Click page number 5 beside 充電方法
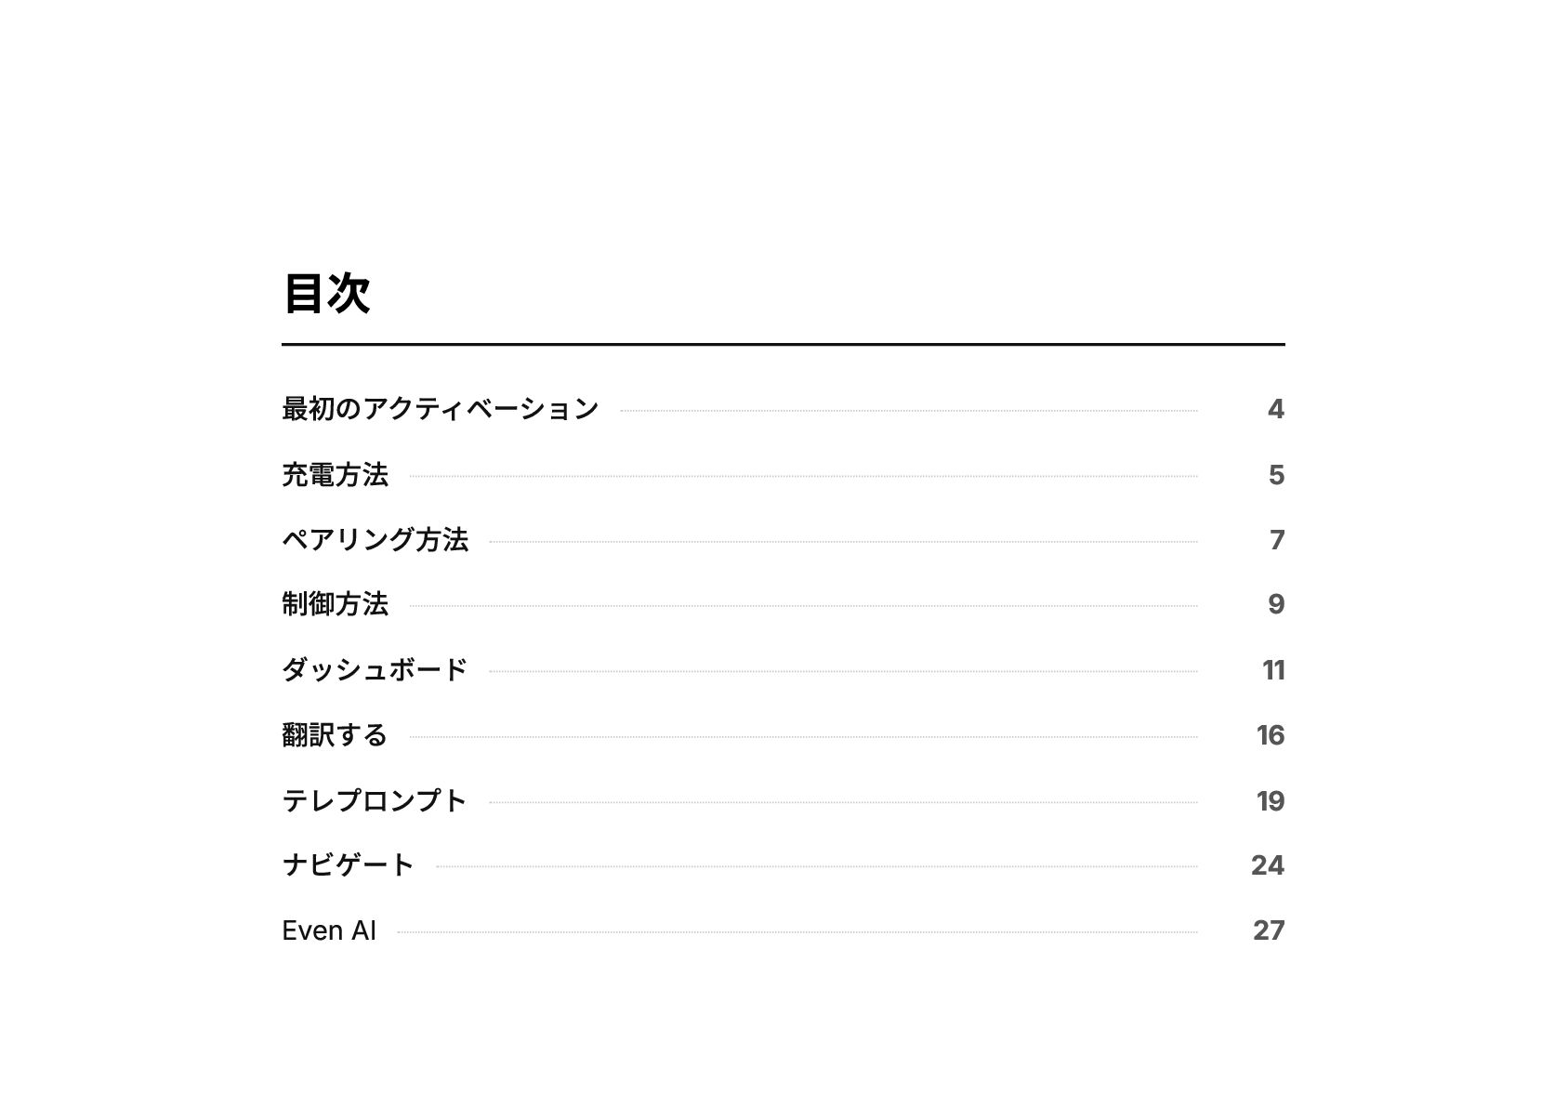 [x=1276, y=475]
